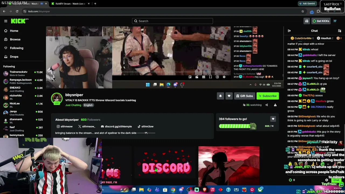Screen dimensions: 345x194
Task: Open RampageJackson followed channel
Action: coord(23,81)
